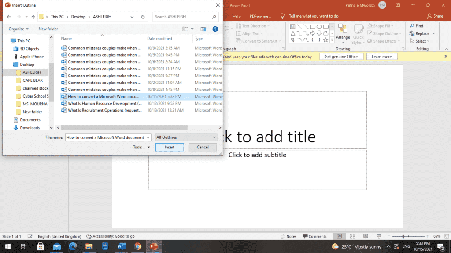The height and width of the screenshot is (253, 451).
Task: Open Notes pane in status bar
Action: tap(288, 236)
